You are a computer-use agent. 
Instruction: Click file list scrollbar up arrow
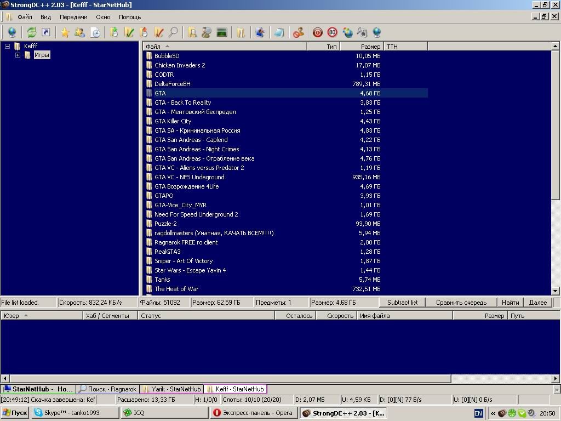(x=555, y=46)
